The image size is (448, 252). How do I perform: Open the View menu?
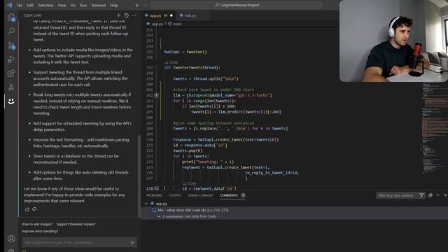pyautogui.click(x=62, y=5)
